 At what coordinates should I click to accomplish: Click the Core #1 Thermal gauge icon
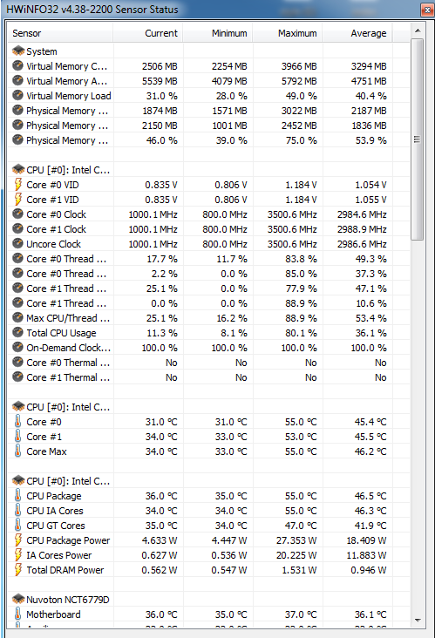point(17,377)
